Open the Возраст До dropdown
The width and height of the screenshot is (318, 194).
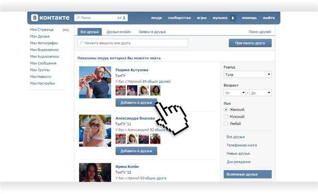click(260, 93)
